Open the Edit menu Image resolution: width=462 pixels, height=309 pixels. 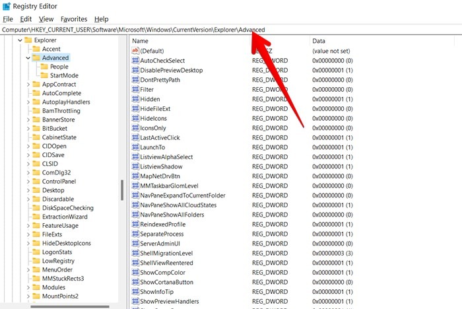(26, 19)
